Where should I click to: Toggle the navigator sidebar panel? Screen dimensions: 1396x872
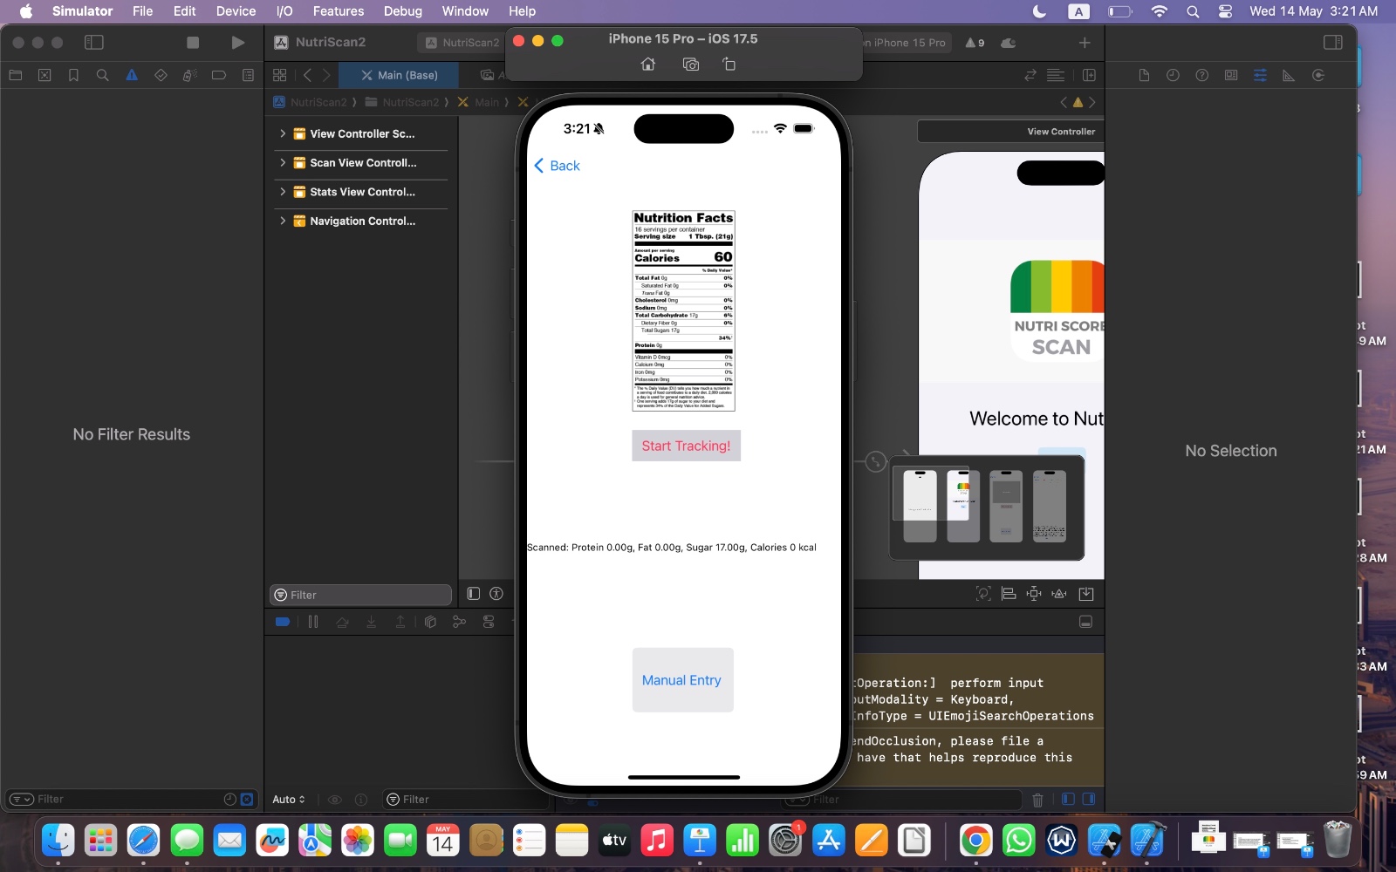pyautogui.click(x=94, y=42)
